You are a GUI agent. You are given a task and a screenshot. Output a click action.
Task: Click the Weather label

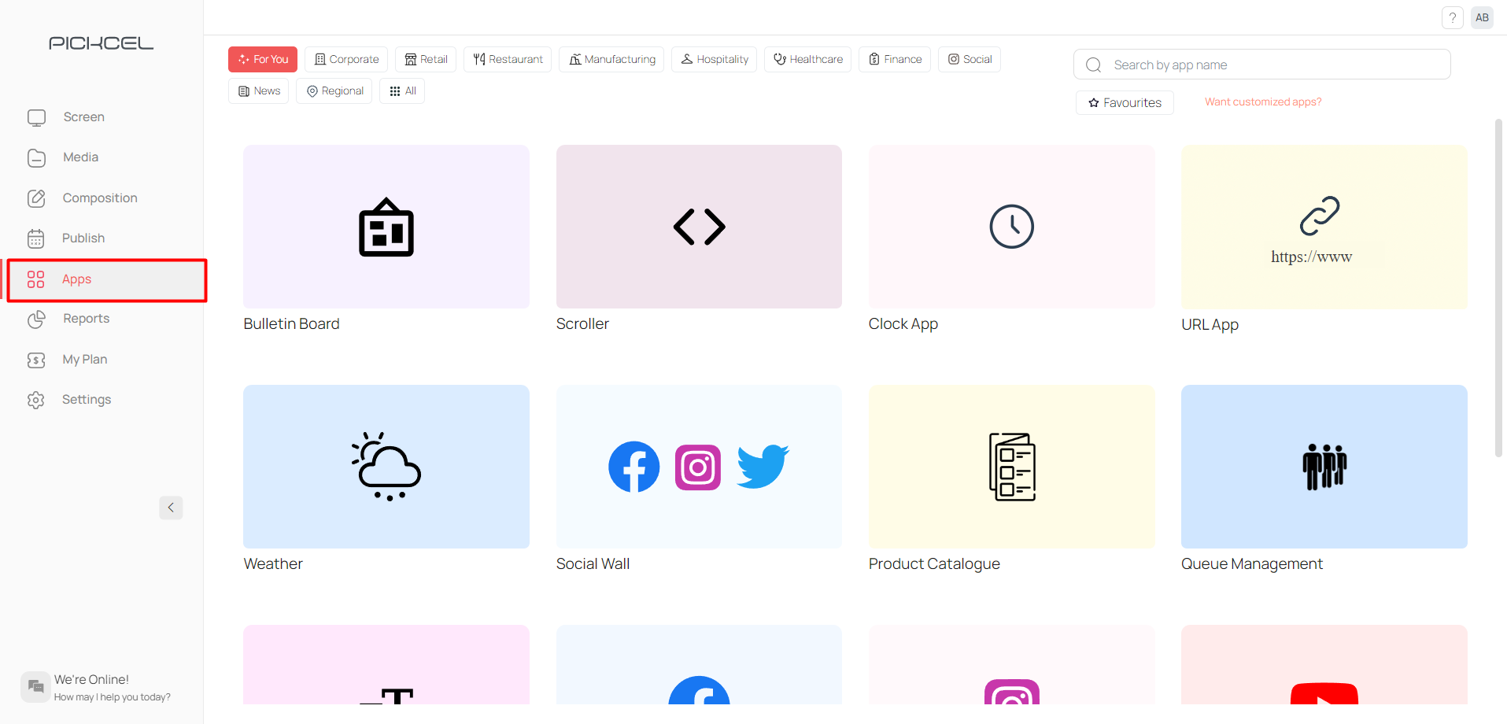coord(273,564)
